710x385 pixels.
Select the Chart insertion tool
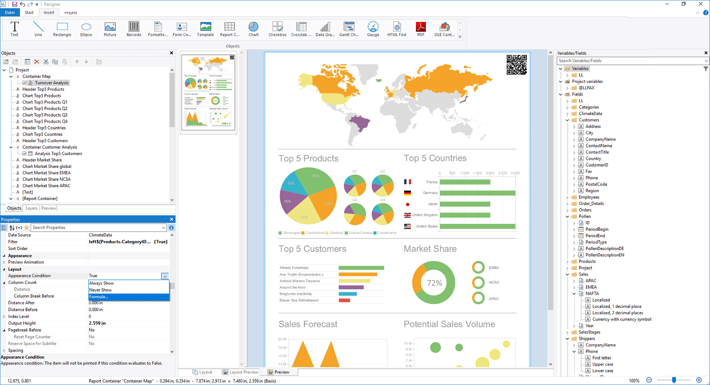[253, 29]
